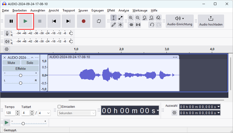Solo the audio track
Viewport: 233px width, 133px height.
pos(30,63)
